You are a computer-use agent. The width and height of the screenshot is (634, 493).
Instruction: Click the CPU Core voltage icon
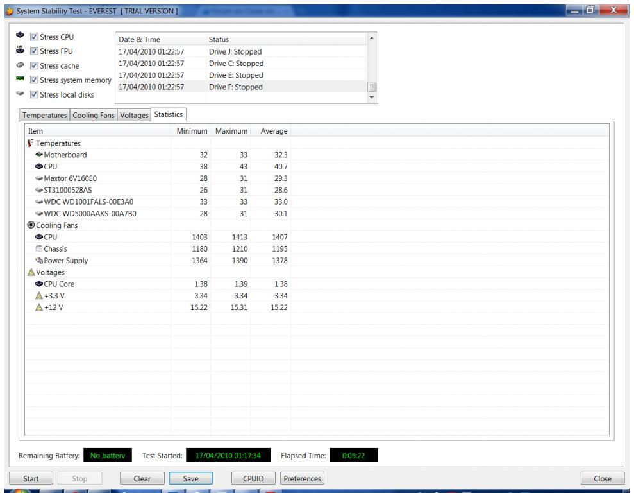tap(39, 284)
